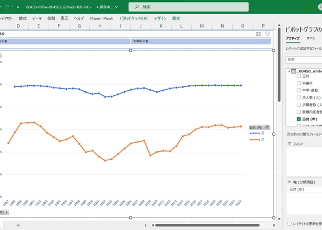Viewport: 322px width, 230px height.
Task: Click the horizontal scrollbar thumb
Action: tap(207, 225)
